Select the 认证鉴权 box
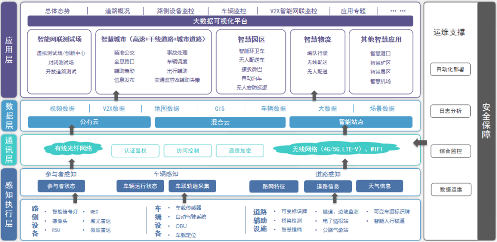Image resolution: width=497 pixels, height=242 pixels. click(x=135, y=150)
